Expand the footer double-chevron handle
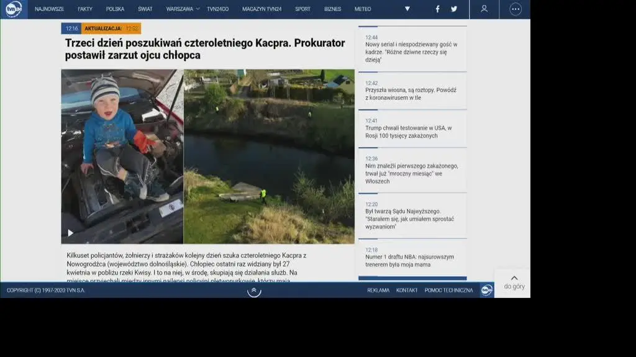This screenshot has width=636, height=357. pos(254,291)
